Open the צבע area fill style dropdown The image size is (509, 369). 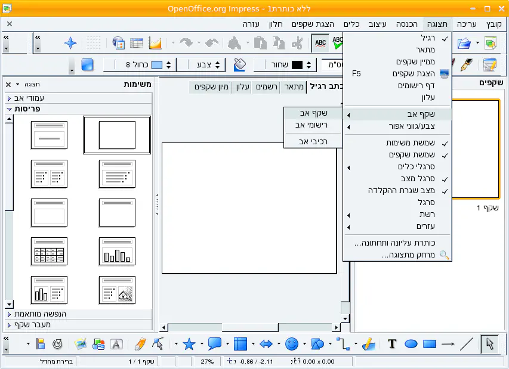[x=206, y=64]
